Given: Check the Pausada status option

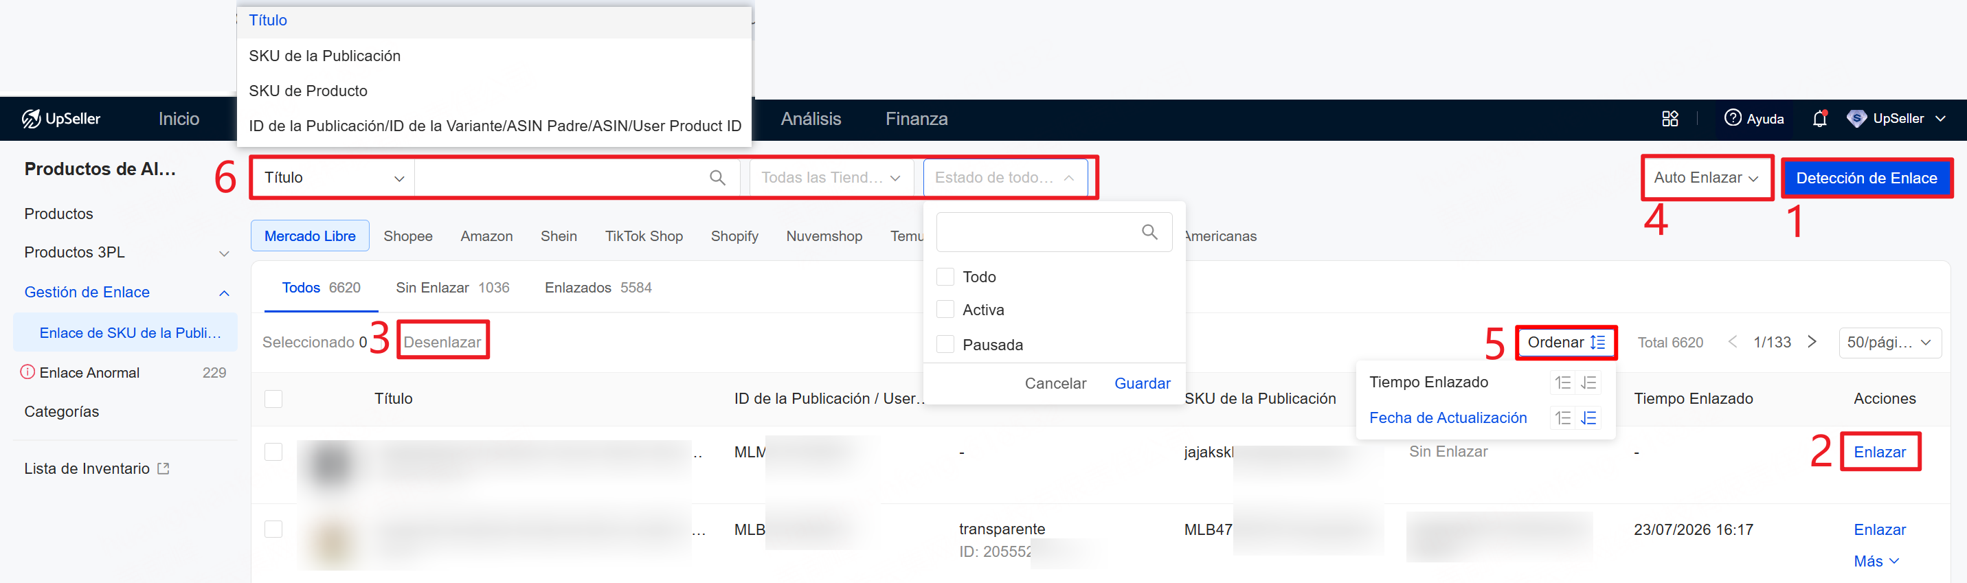Looking at the screenshot, I should (x=945, y=345).
